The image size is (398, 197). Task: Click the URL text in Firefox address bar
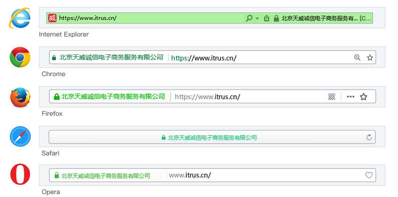click(207, 97)
